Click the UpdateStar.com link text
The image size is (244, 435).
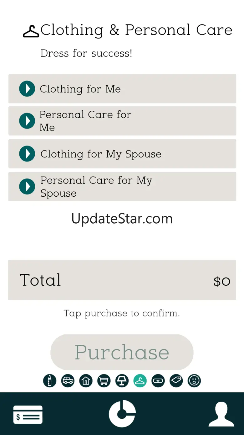pyautogui.click(x=122, y=219)
